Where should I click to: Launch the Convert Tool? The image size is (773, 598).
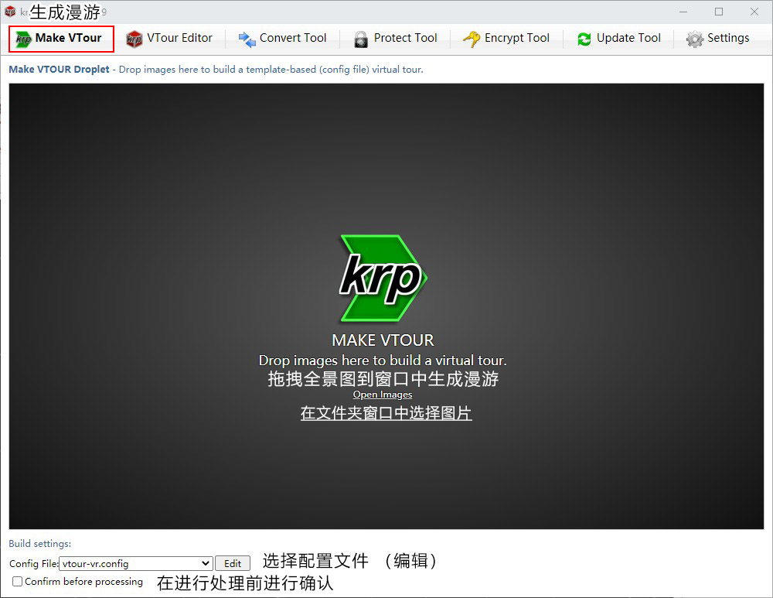[283, 38]
